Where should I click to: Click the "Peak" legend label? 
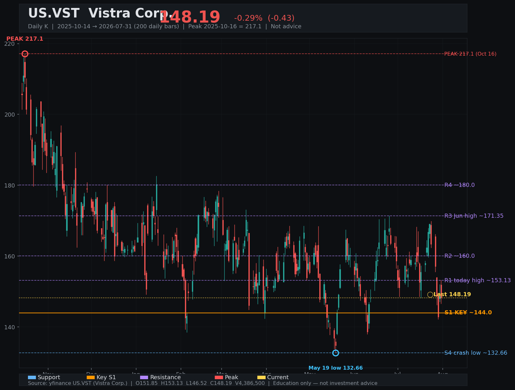231,377
